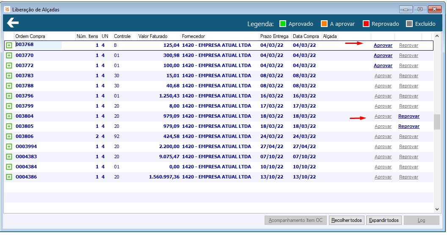Select order number 0004384 cell
The height and width of the screenshot is (235, 447).
pos(26,167)
